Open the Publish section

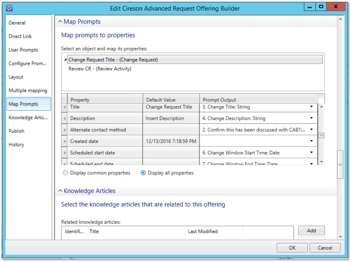(x=16, y=131)
